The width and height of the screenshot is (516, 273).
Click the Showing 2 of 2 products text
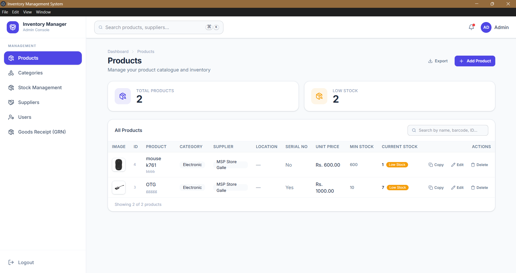click(x=138, y=204)
